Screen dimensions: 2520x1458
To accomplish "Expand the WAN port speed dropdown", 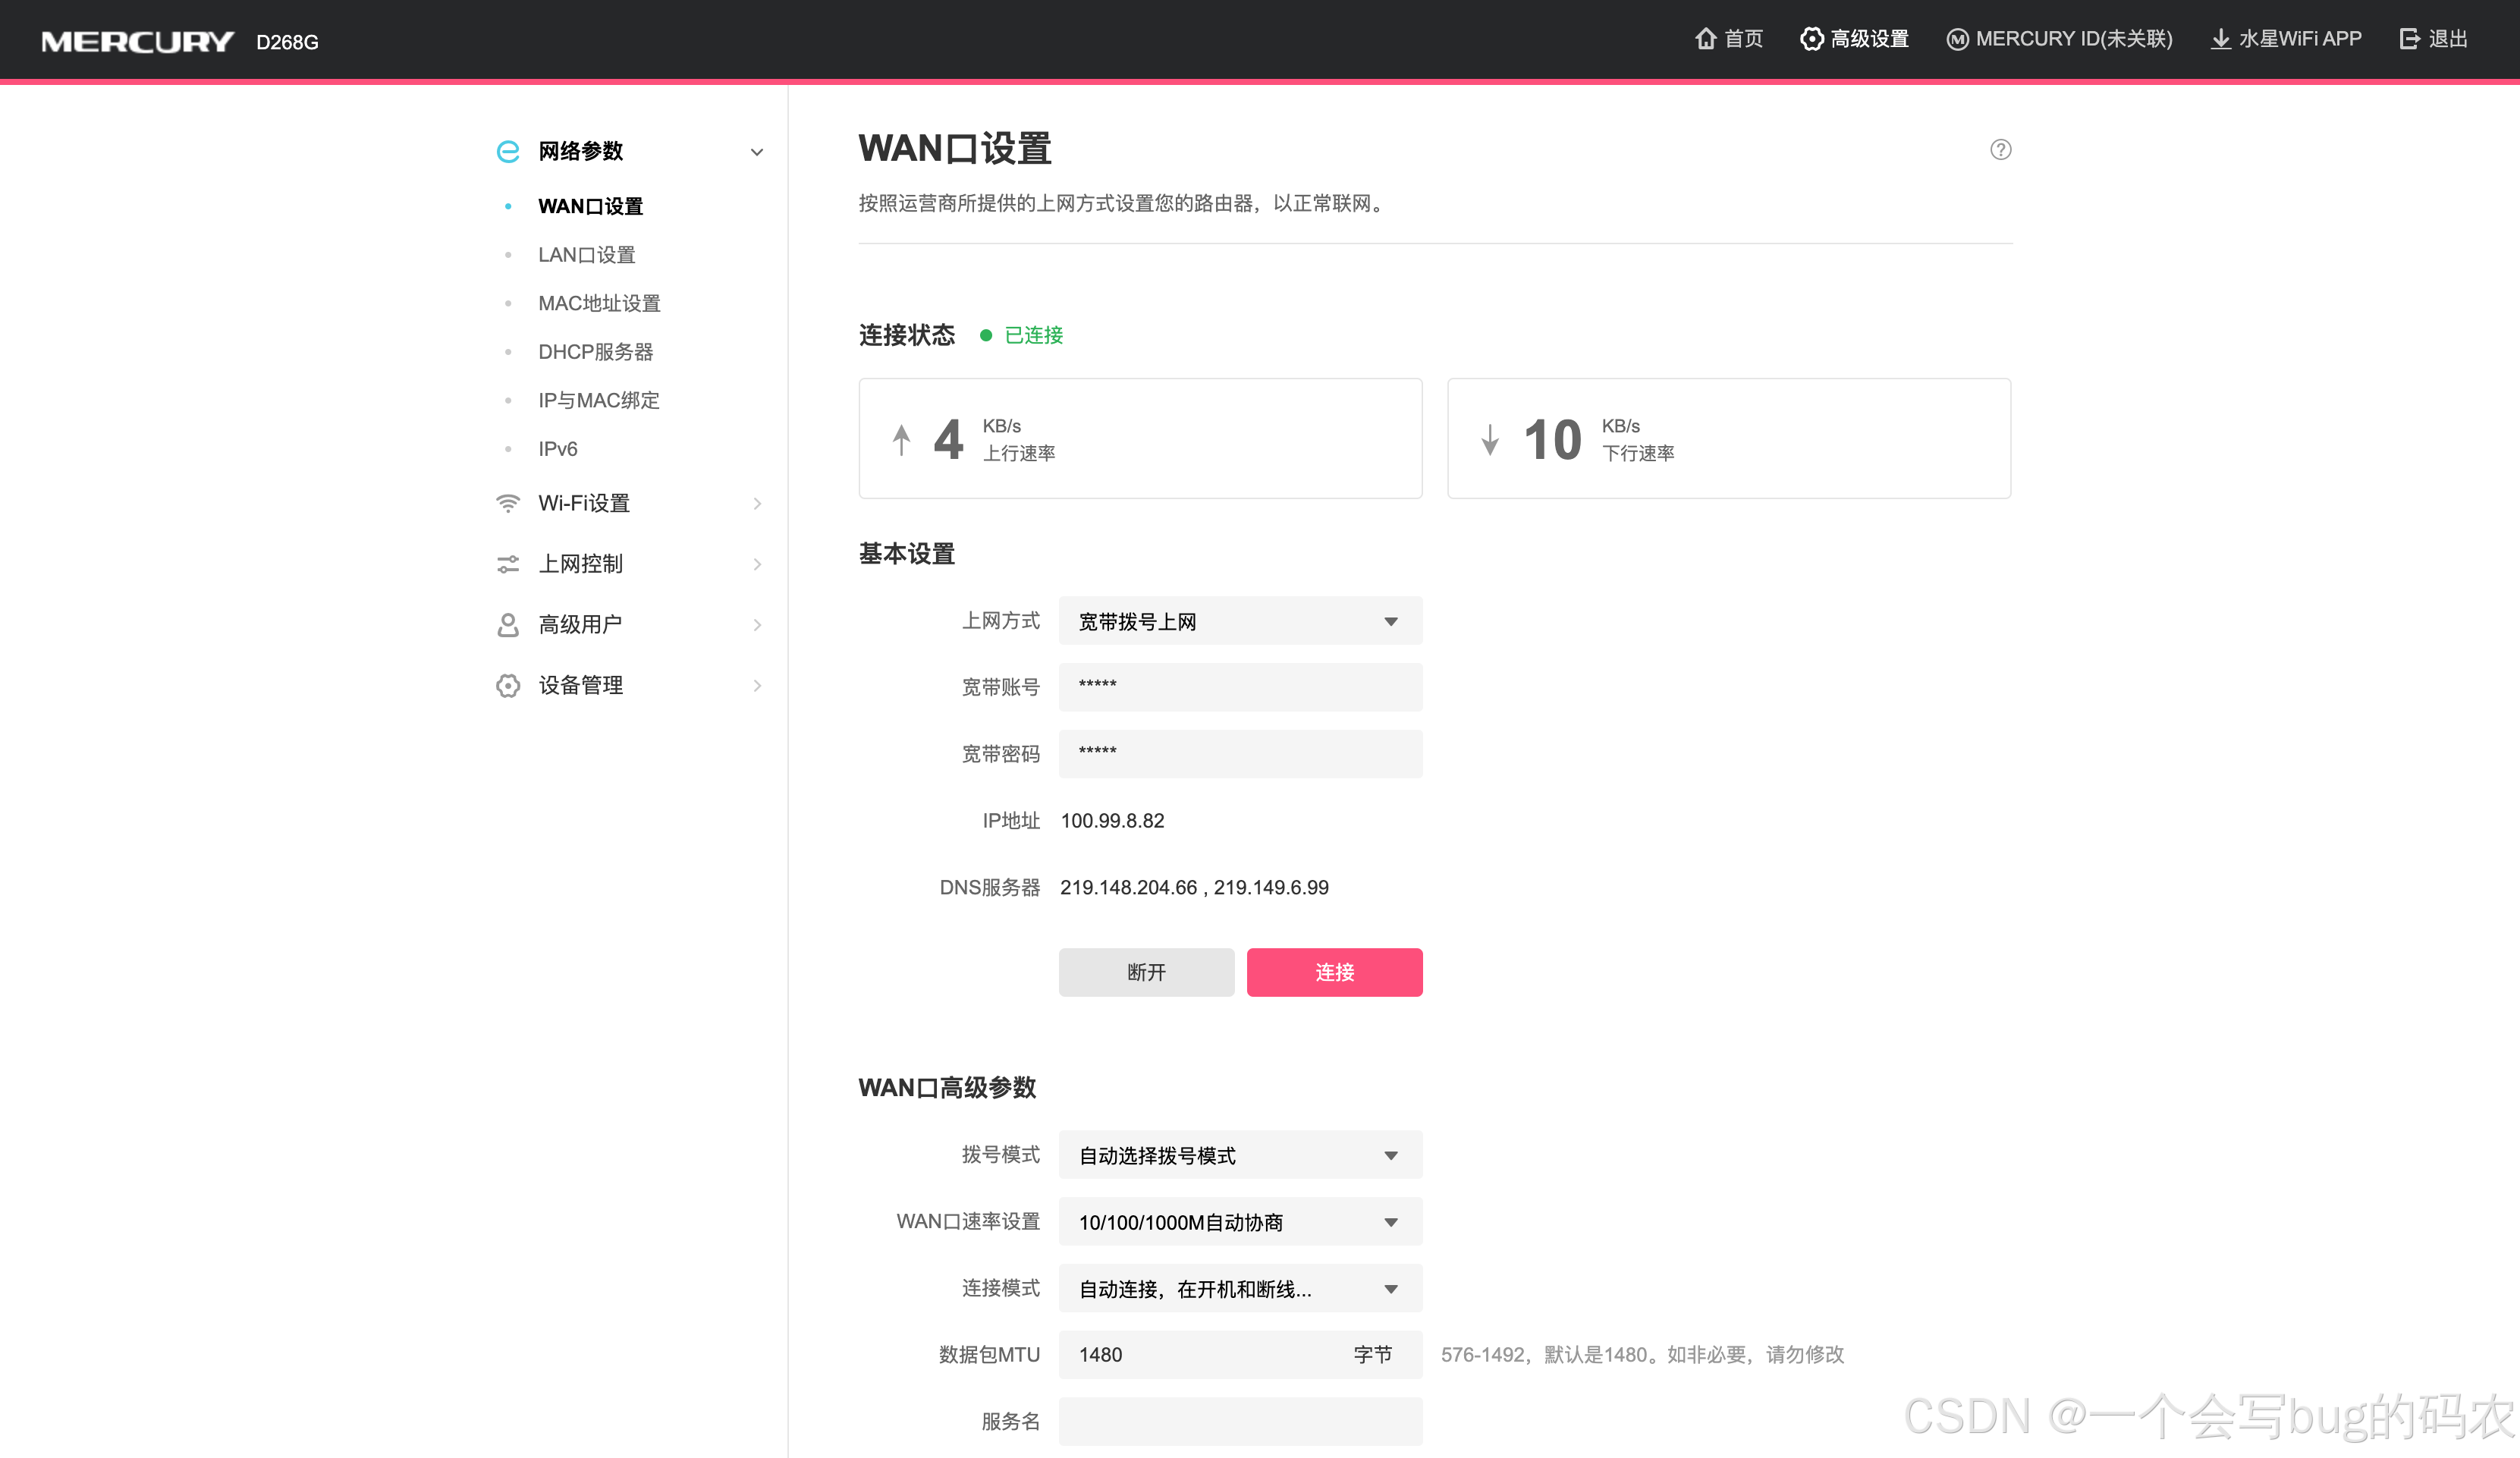I will (x=1240, y=1222).
